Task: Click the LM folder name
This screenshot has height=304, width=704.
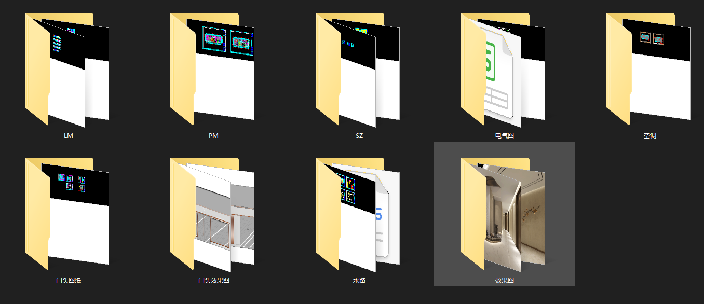Action: pyautogui.click(x=69, y=136)
